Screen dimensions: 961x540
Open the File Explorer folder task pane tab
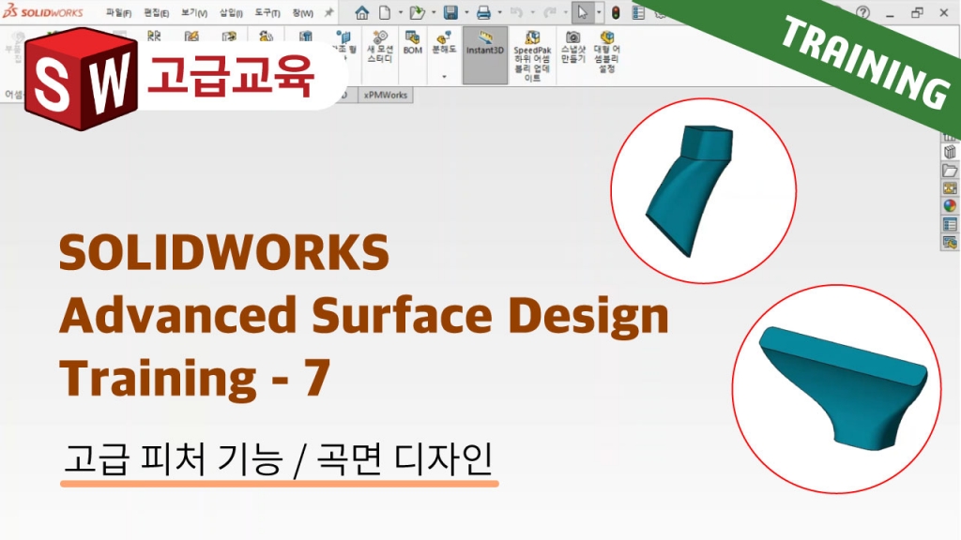950,171
